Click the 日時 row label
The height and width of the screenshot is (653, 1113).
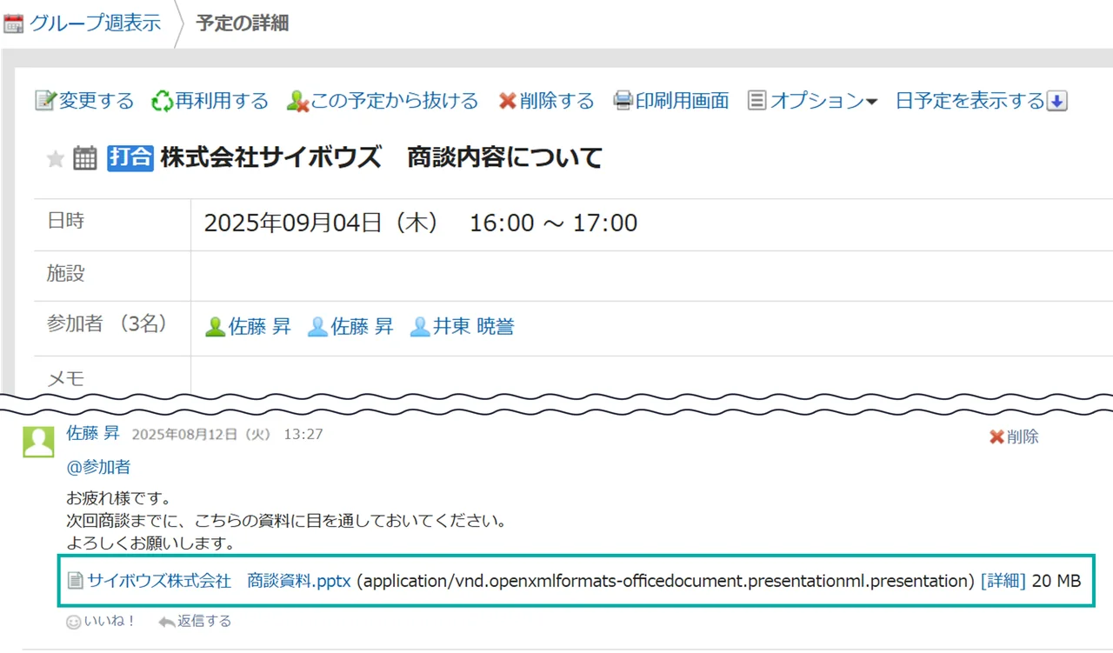[x=65, y=221]
